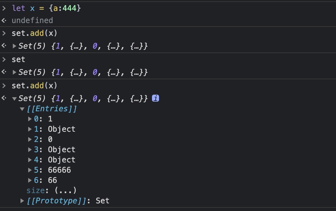Expand entry 1 Object
Viewport: 336px width, 211px height.
click(30, 129)
